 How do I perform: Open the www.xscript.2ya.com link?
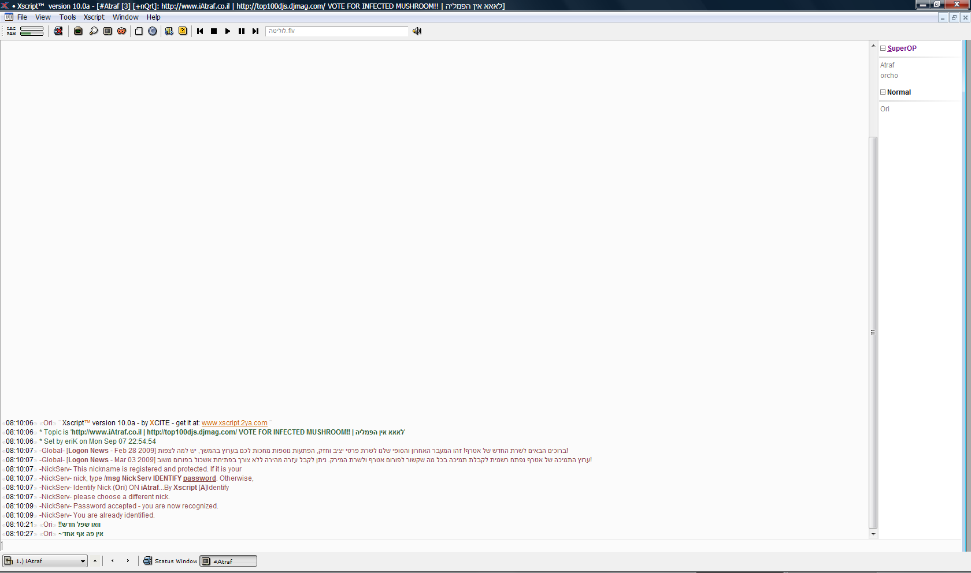click(234, 423)
